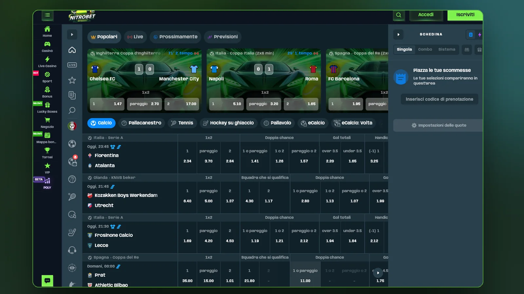Viewport: 524px width, 294px height.
Task: Show more markets arrow in Prat row
Action: pyautogui.click(x=378, y=273)
